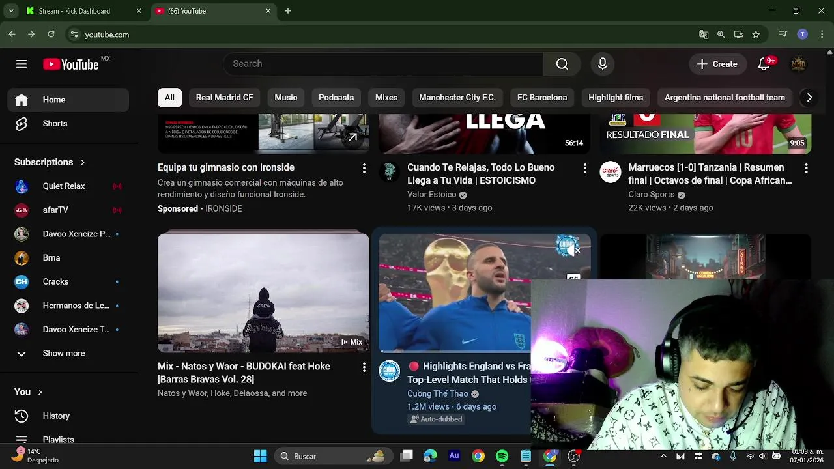
Task: Open Claro Sports channel avatar
Action: tap(611, 172)
